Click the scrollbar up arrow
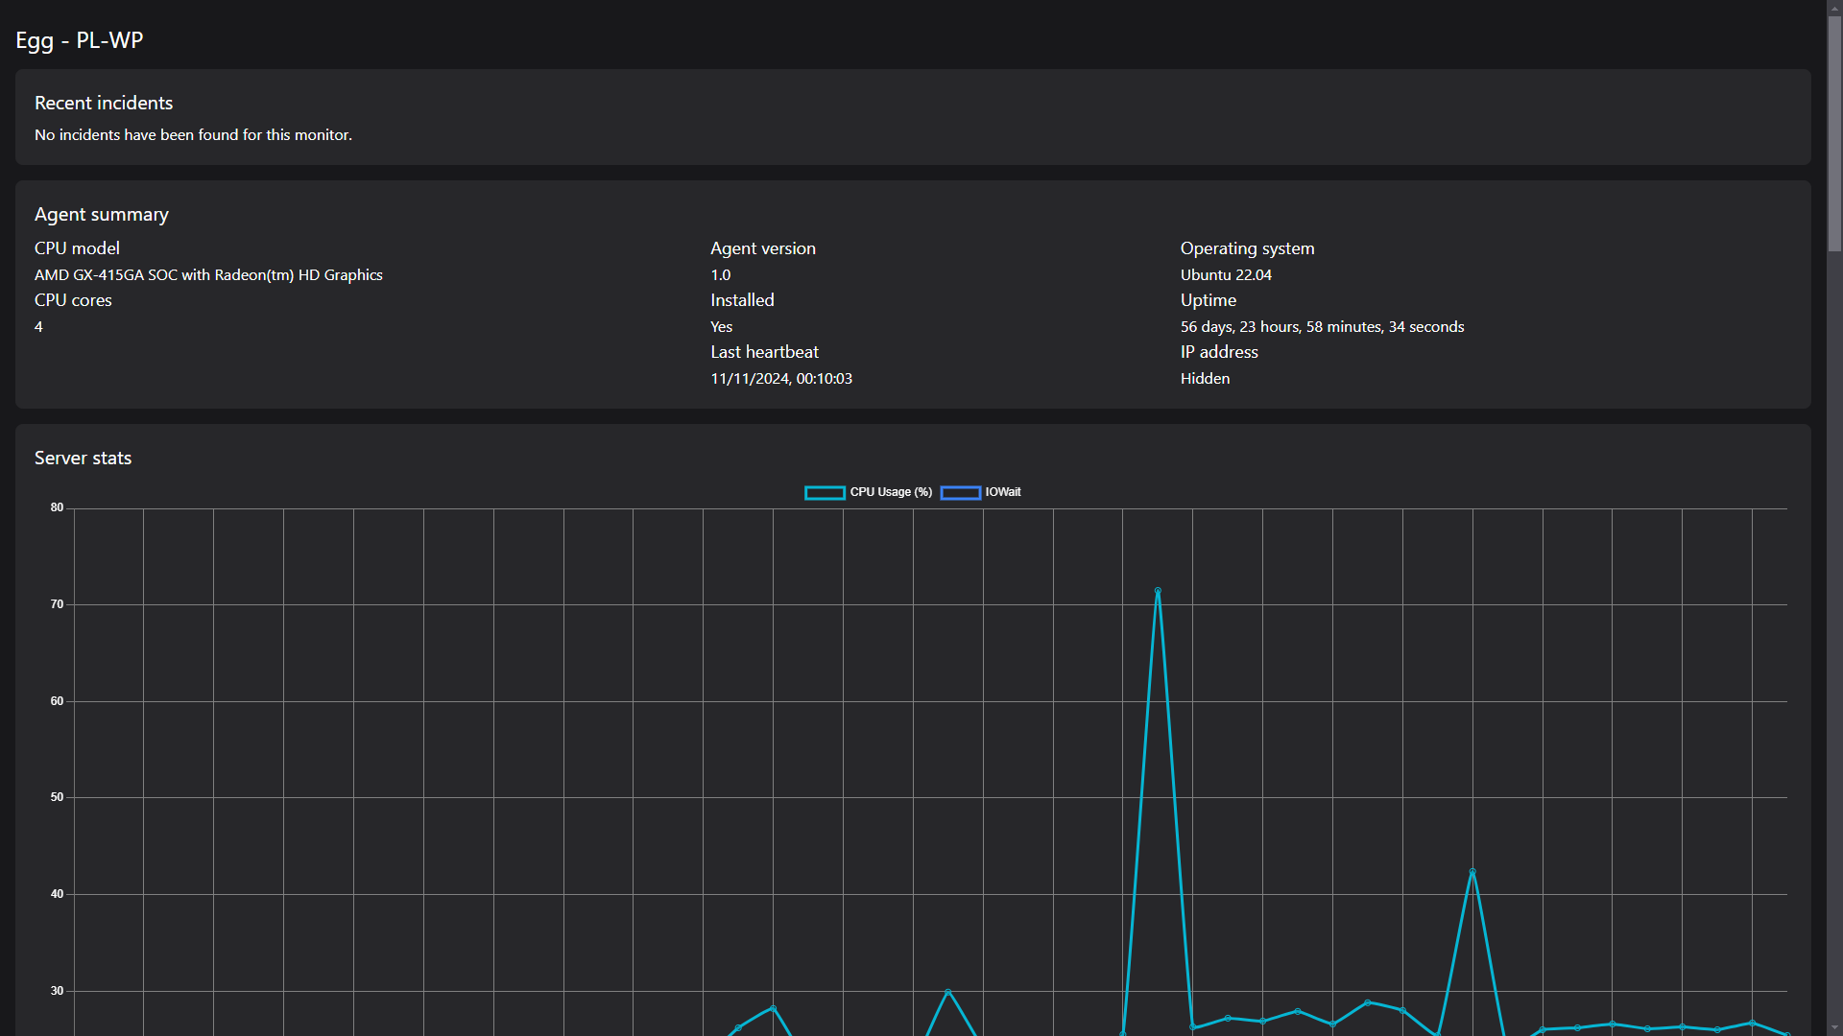The width and height of the screenshot is (1843, 1036). [x=1834, y=9]
